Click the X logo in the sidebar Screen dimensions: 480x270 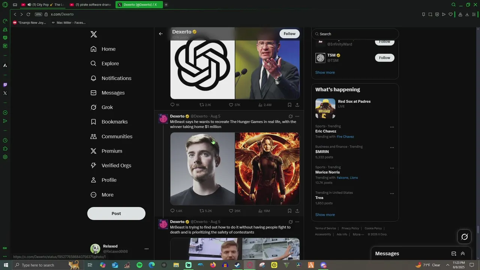[94, 34]
